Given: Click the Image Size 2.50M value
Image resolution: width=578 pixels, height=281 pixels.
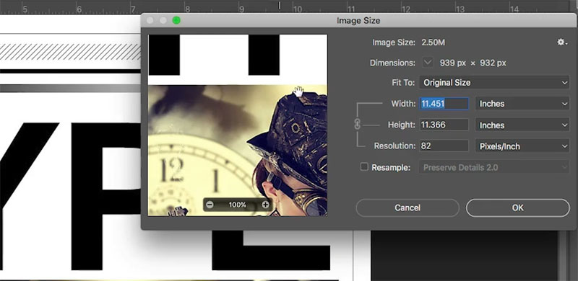Looking at the screenshot, I should coord(433,43).
